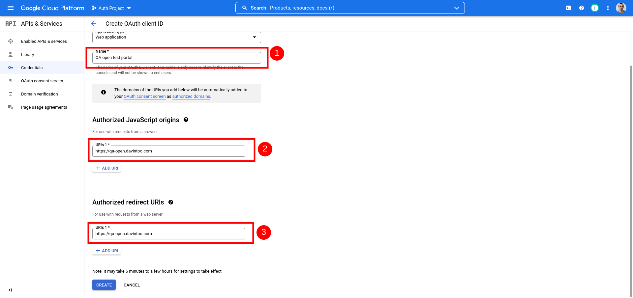Image resolution: width=633 pixels, height=298 pixels.
Task: Click the API logo icon
Action: coord(11,24)
